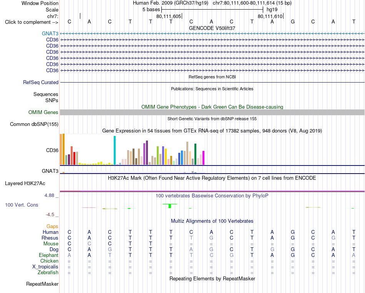Click the Dog species row label

[x=54, y=250]
